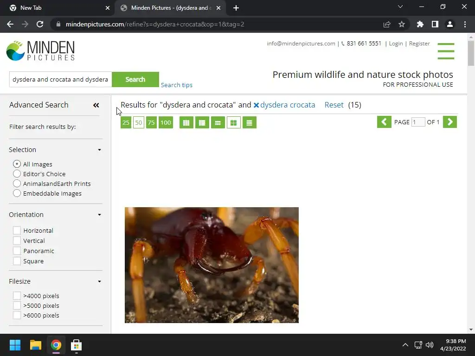Open Windows Start menu
The image size is (475, 356).
[15, 345]
